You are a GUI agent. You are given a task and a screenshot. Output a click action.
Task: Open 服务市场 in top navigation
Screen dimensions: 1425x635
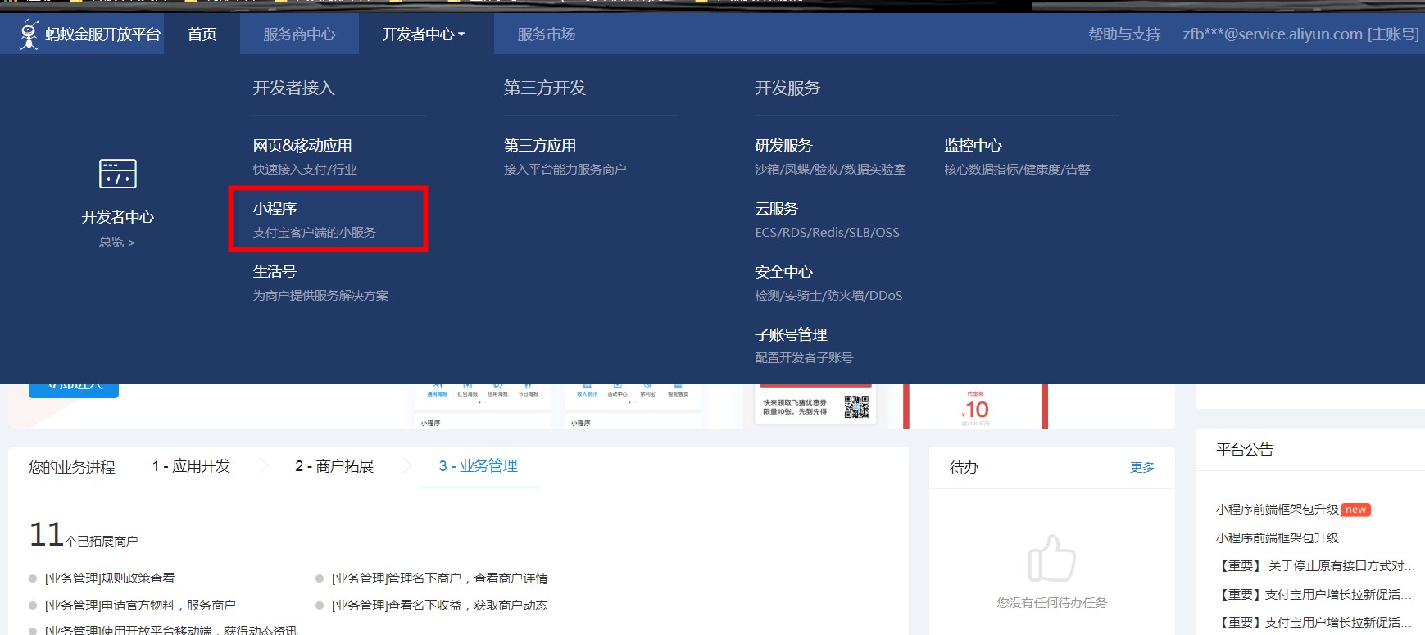pos(547,34)
